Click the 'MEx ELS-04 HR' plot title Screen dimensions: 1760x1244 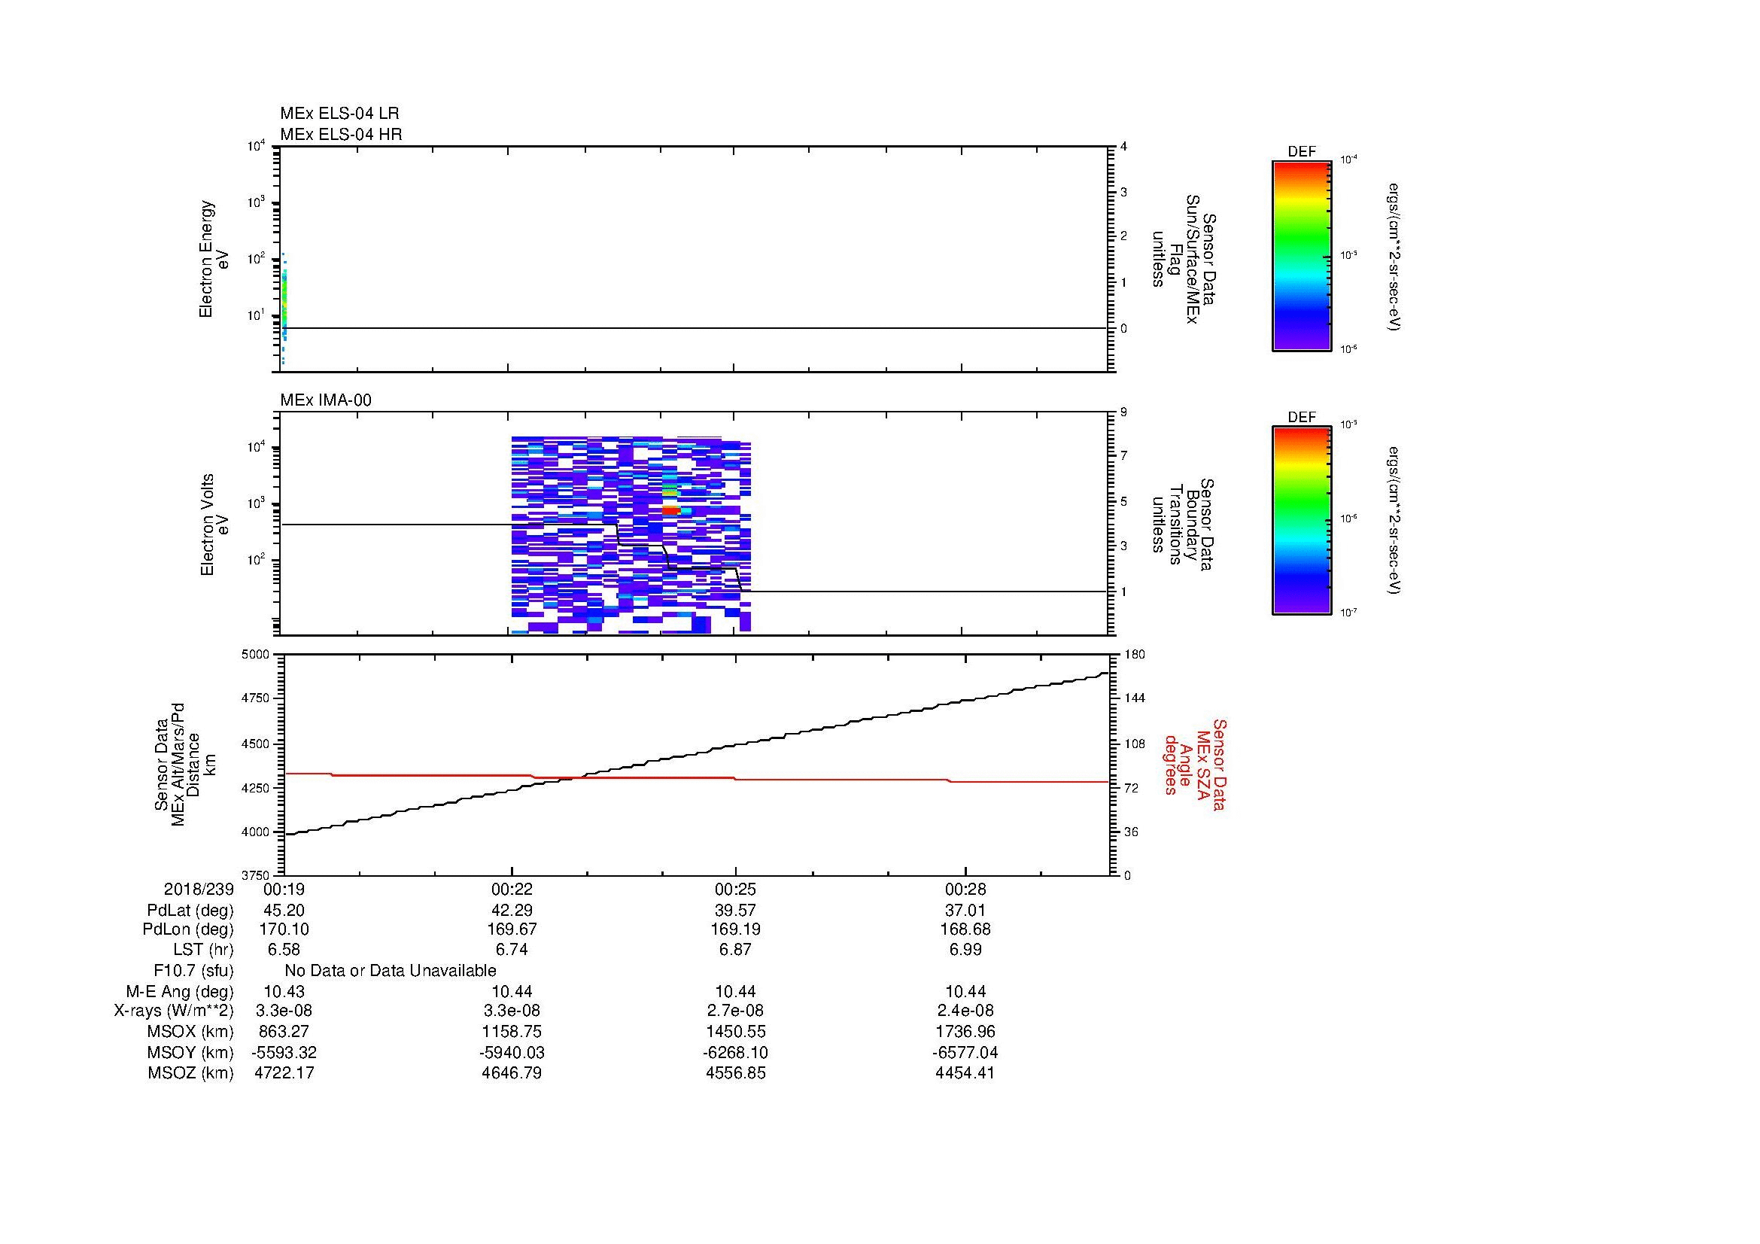click(x=341, y=135)
